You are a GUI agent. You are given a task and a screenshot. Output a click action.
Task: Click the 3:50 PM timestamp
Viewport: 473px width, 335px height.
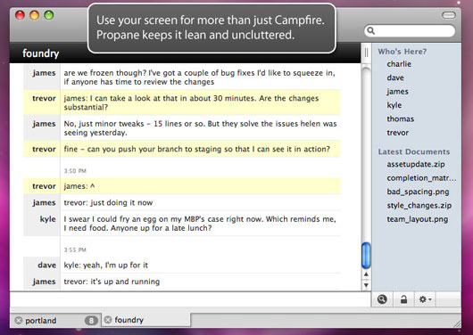pyautogui.click(x=75, y=171)
